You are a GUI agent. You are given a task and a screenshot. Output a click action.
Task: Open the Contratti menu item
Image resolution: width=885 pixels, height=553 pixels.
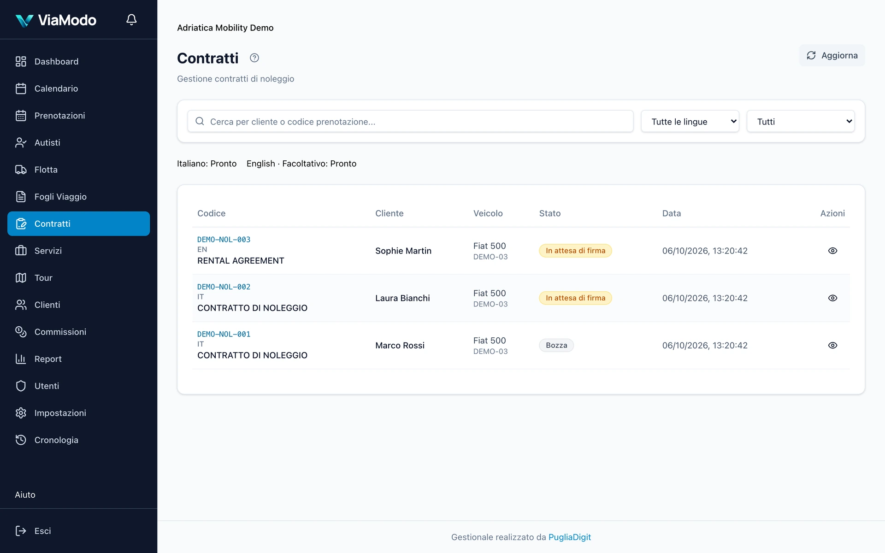click(x=78, y=224)
